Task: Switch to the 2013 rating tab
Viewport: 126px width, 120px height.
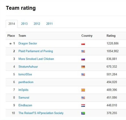Action: (x=24, y=24)
